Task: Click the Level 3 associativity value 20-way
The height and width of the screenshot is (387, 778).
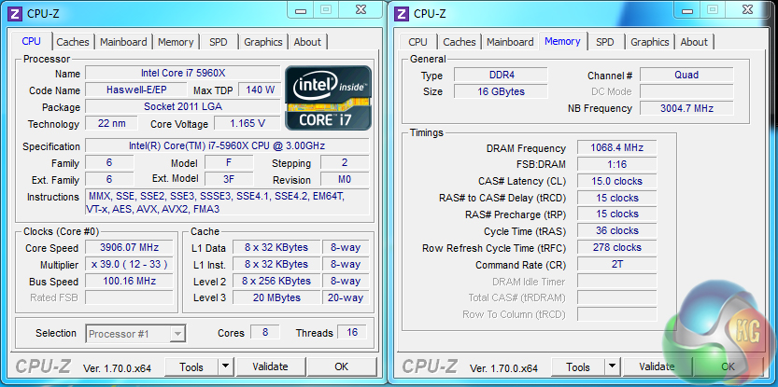Action: pos(346,297)
